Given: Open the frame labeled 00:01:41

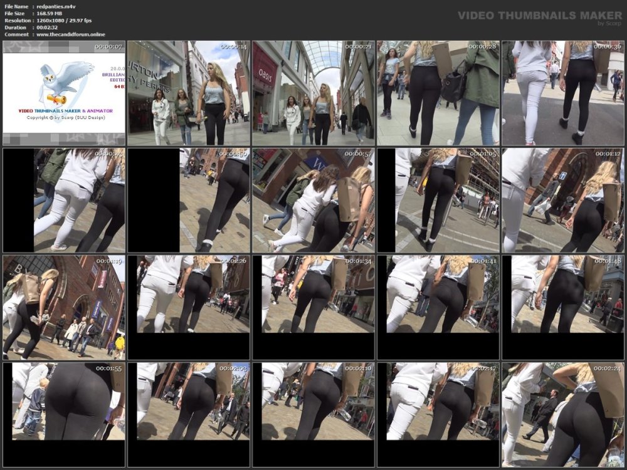Looking at the screenshot, I should click(438, 308).
